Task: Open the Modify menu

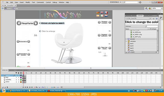Action: [28, 2]
